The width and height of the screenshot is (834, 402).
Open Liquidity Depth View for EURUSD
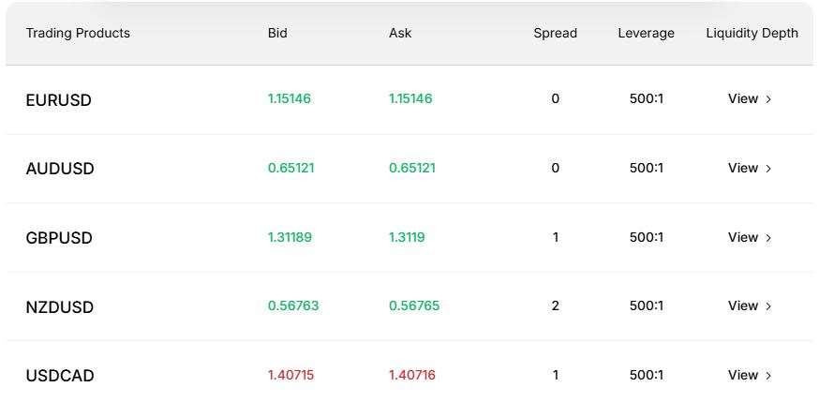pyautogui.click(x=750, y=99)
